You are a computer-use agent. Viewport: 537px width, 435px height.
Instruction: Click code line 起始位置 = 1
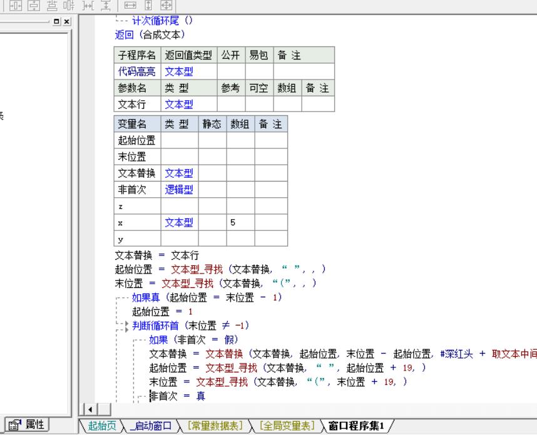tap(162, 311)
